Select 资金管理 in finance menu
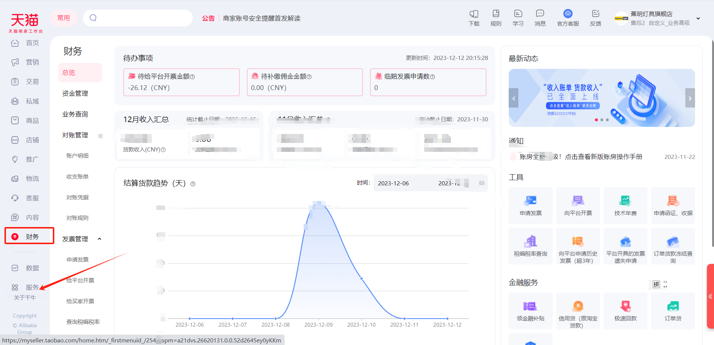The image size is (714, 345). coord(75,93)
